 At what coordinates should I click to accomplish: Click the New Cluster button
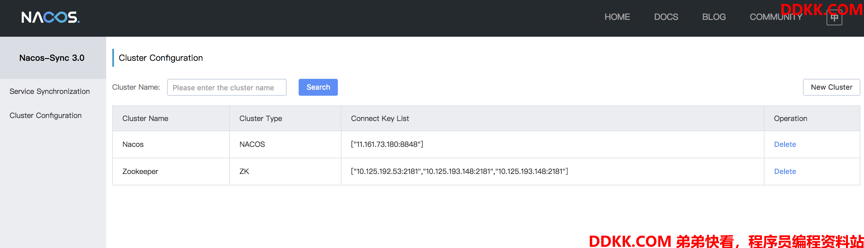(x=831, y=87)
